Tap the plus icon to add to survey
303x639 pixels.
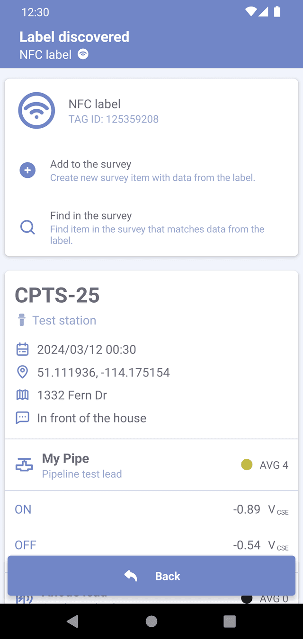point(27,170)
